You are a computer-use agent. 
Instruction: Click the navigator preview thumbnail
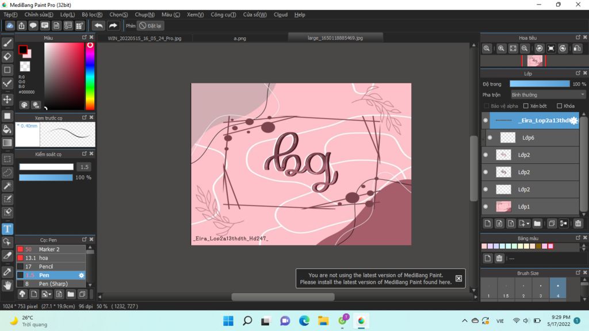(x=534, y=61)
